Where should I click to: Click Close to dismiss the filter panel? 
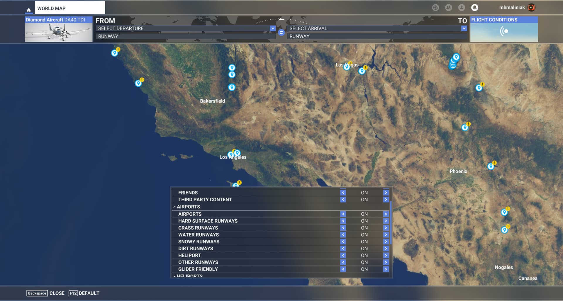tap(57, 293)
